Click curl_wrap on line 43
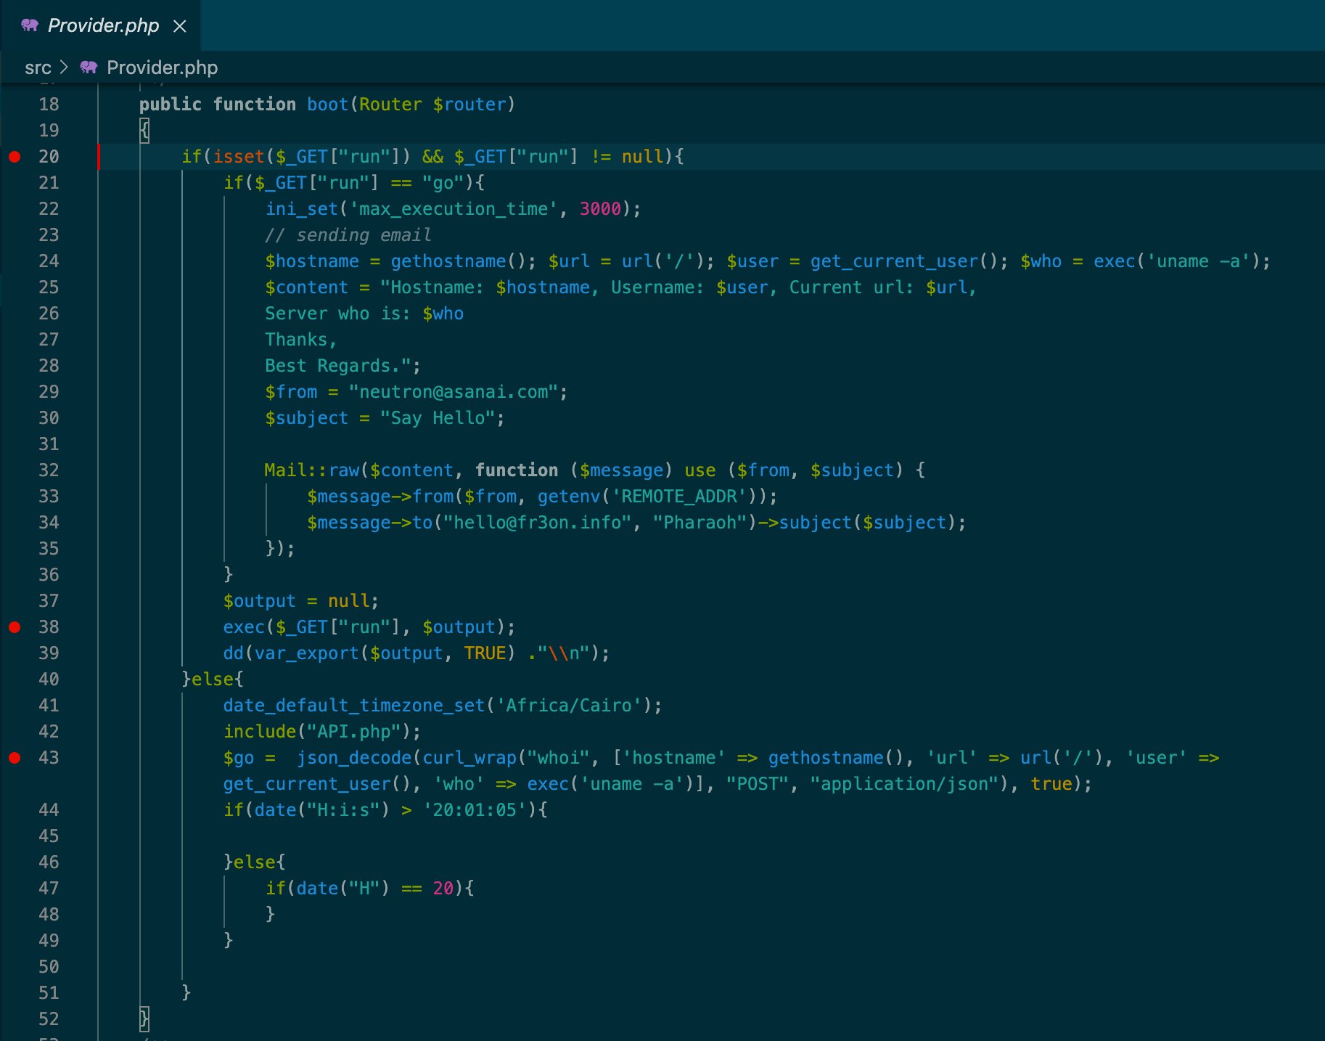This screenshot has height=1041, width=1325. pyautogui.click(x=469, y=758)
